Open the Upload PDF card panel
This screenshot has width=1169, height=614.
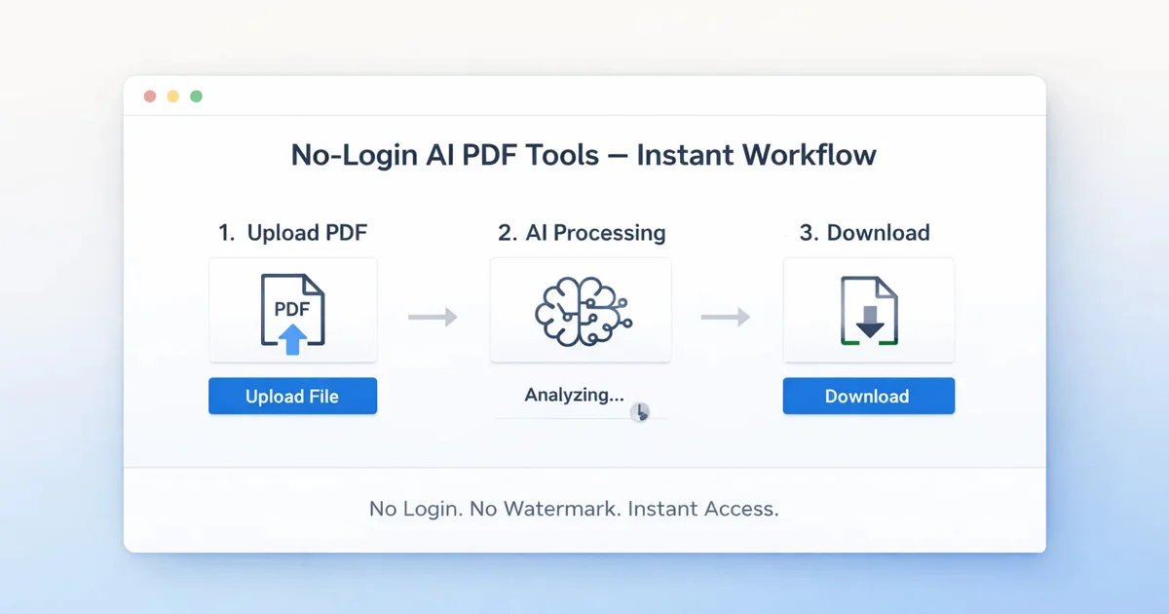click(x=292, y=310)
